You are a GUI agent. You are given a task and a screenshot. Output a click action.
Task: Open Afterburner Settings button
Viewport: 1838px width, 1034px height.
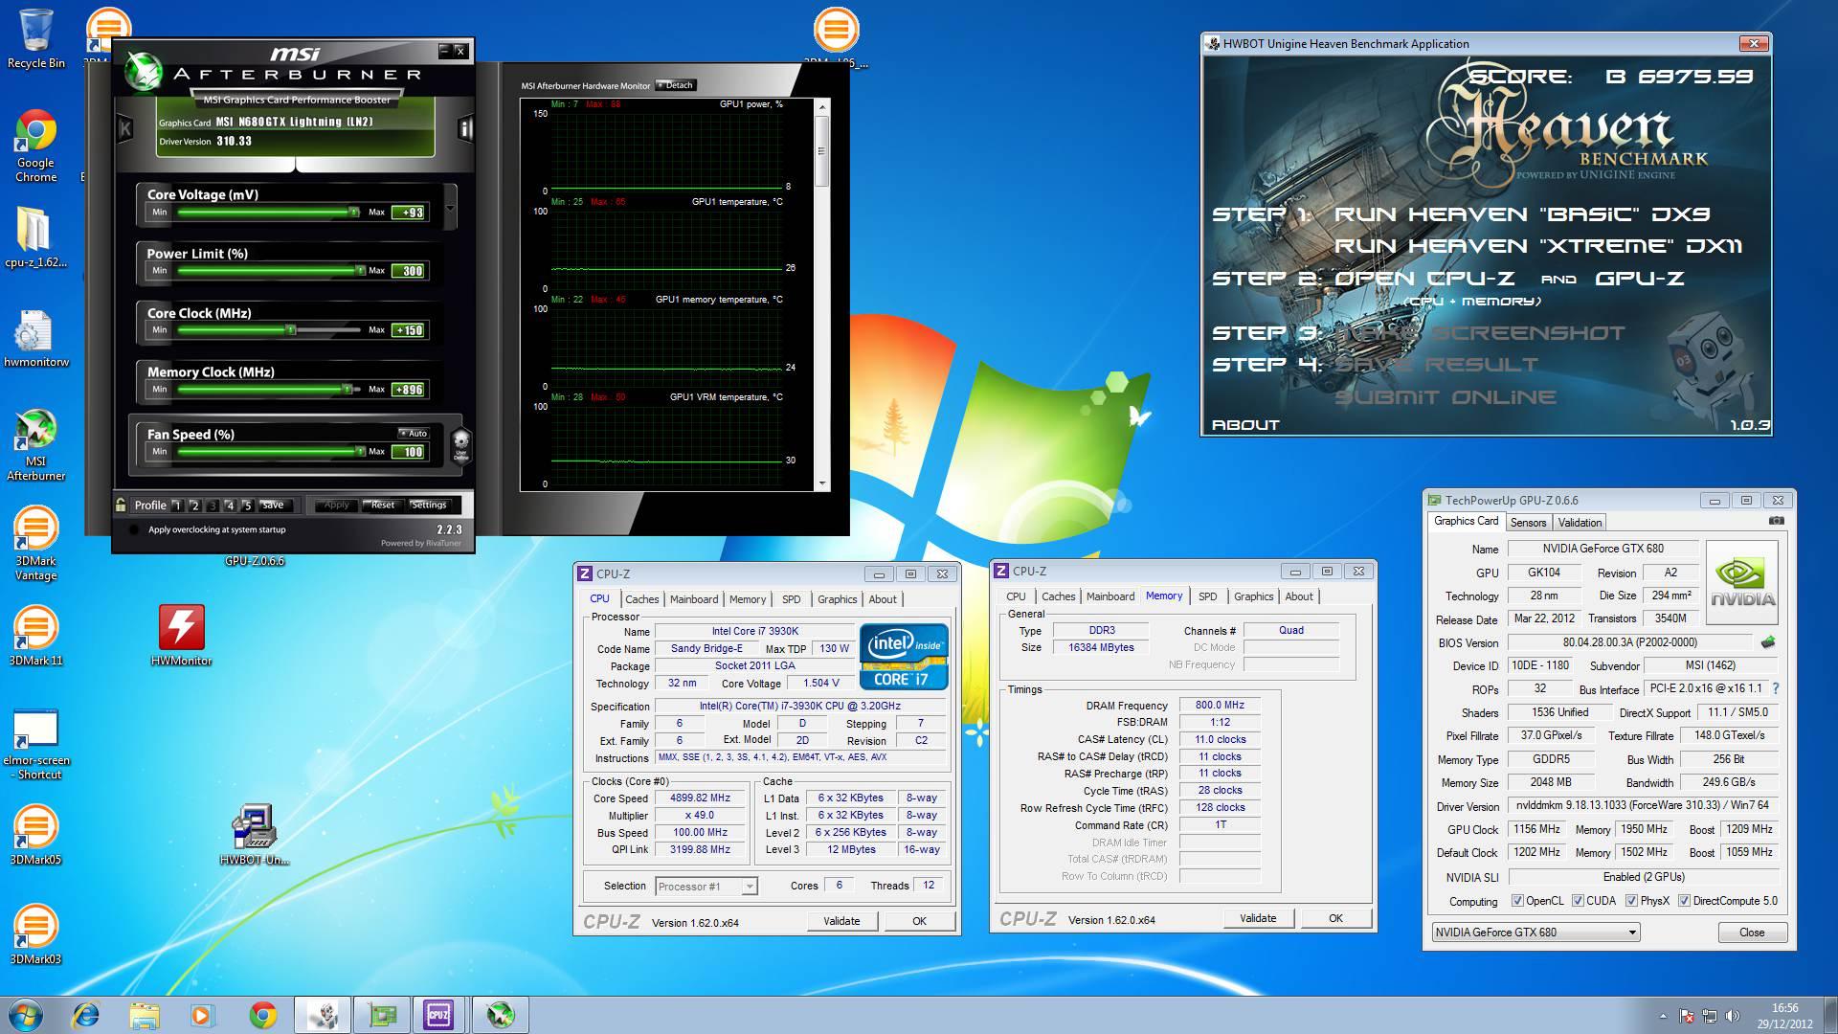click(429, 506)
